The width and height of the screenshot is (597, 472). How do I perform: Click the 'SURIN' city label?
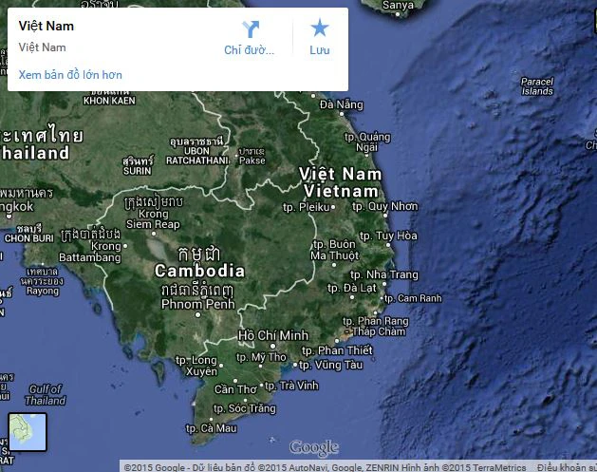pos(138,171)
